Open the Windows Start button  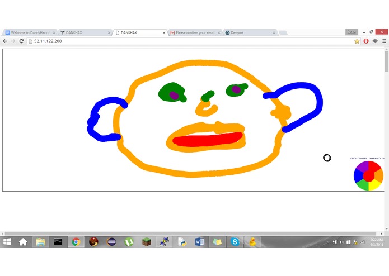click(7, 242)
